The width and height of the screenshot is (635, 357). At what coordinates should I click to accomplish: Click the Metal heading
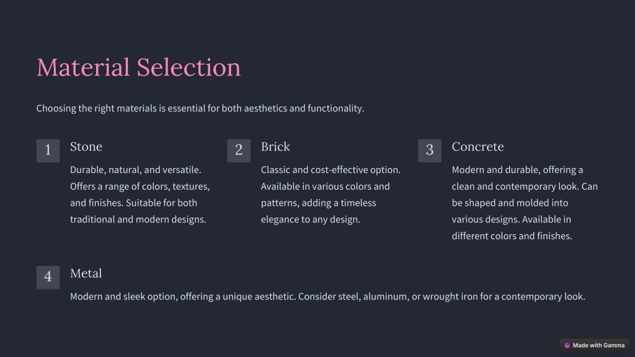tap(86, 273)
